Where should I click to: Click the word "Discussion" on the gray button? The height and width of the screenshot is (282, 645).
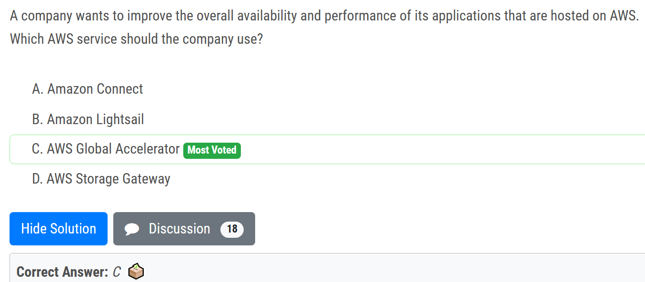[x=179, y=229]
